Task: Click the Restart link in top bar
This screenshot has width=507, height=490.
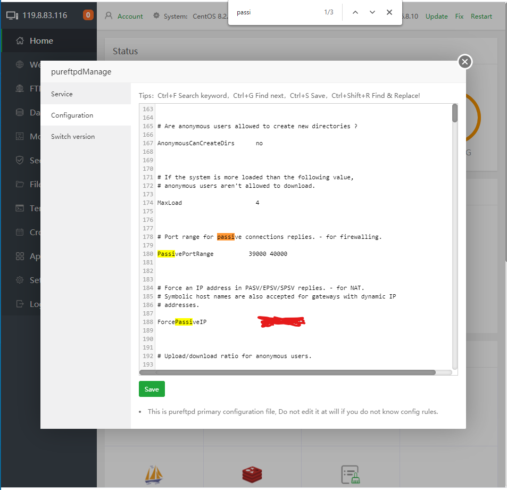Action: tap(481, 16)
